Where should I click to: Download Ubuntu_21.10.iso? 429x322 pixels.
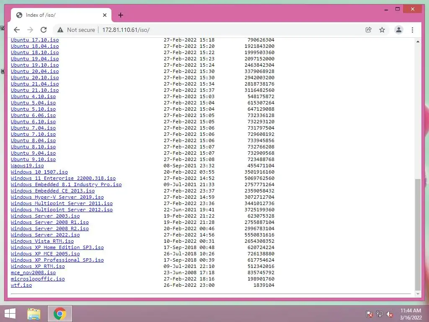click(x=35, y=91)
